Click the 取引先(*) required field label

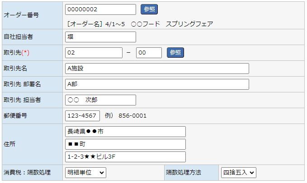(x=16, y=52)
